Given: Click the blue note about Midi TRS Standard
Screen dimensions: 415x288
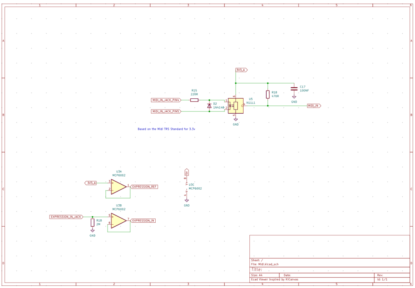Looking at the screenshot, I should point(166,129).
